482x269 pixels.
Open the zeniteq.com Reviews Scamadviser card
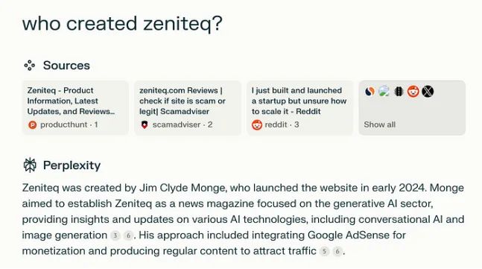click(x=188, y=107)
